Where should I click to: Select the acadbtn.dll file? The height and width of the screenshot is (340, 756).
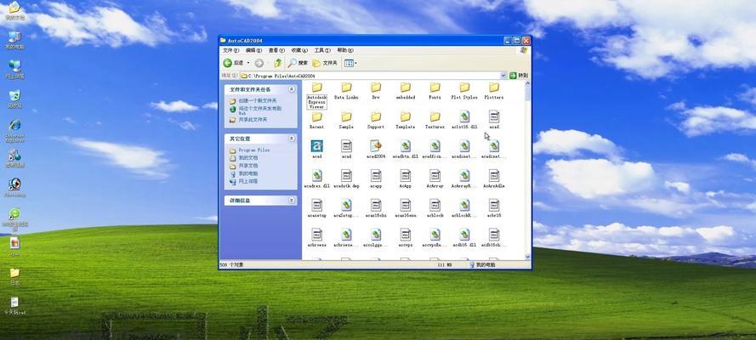406,150
